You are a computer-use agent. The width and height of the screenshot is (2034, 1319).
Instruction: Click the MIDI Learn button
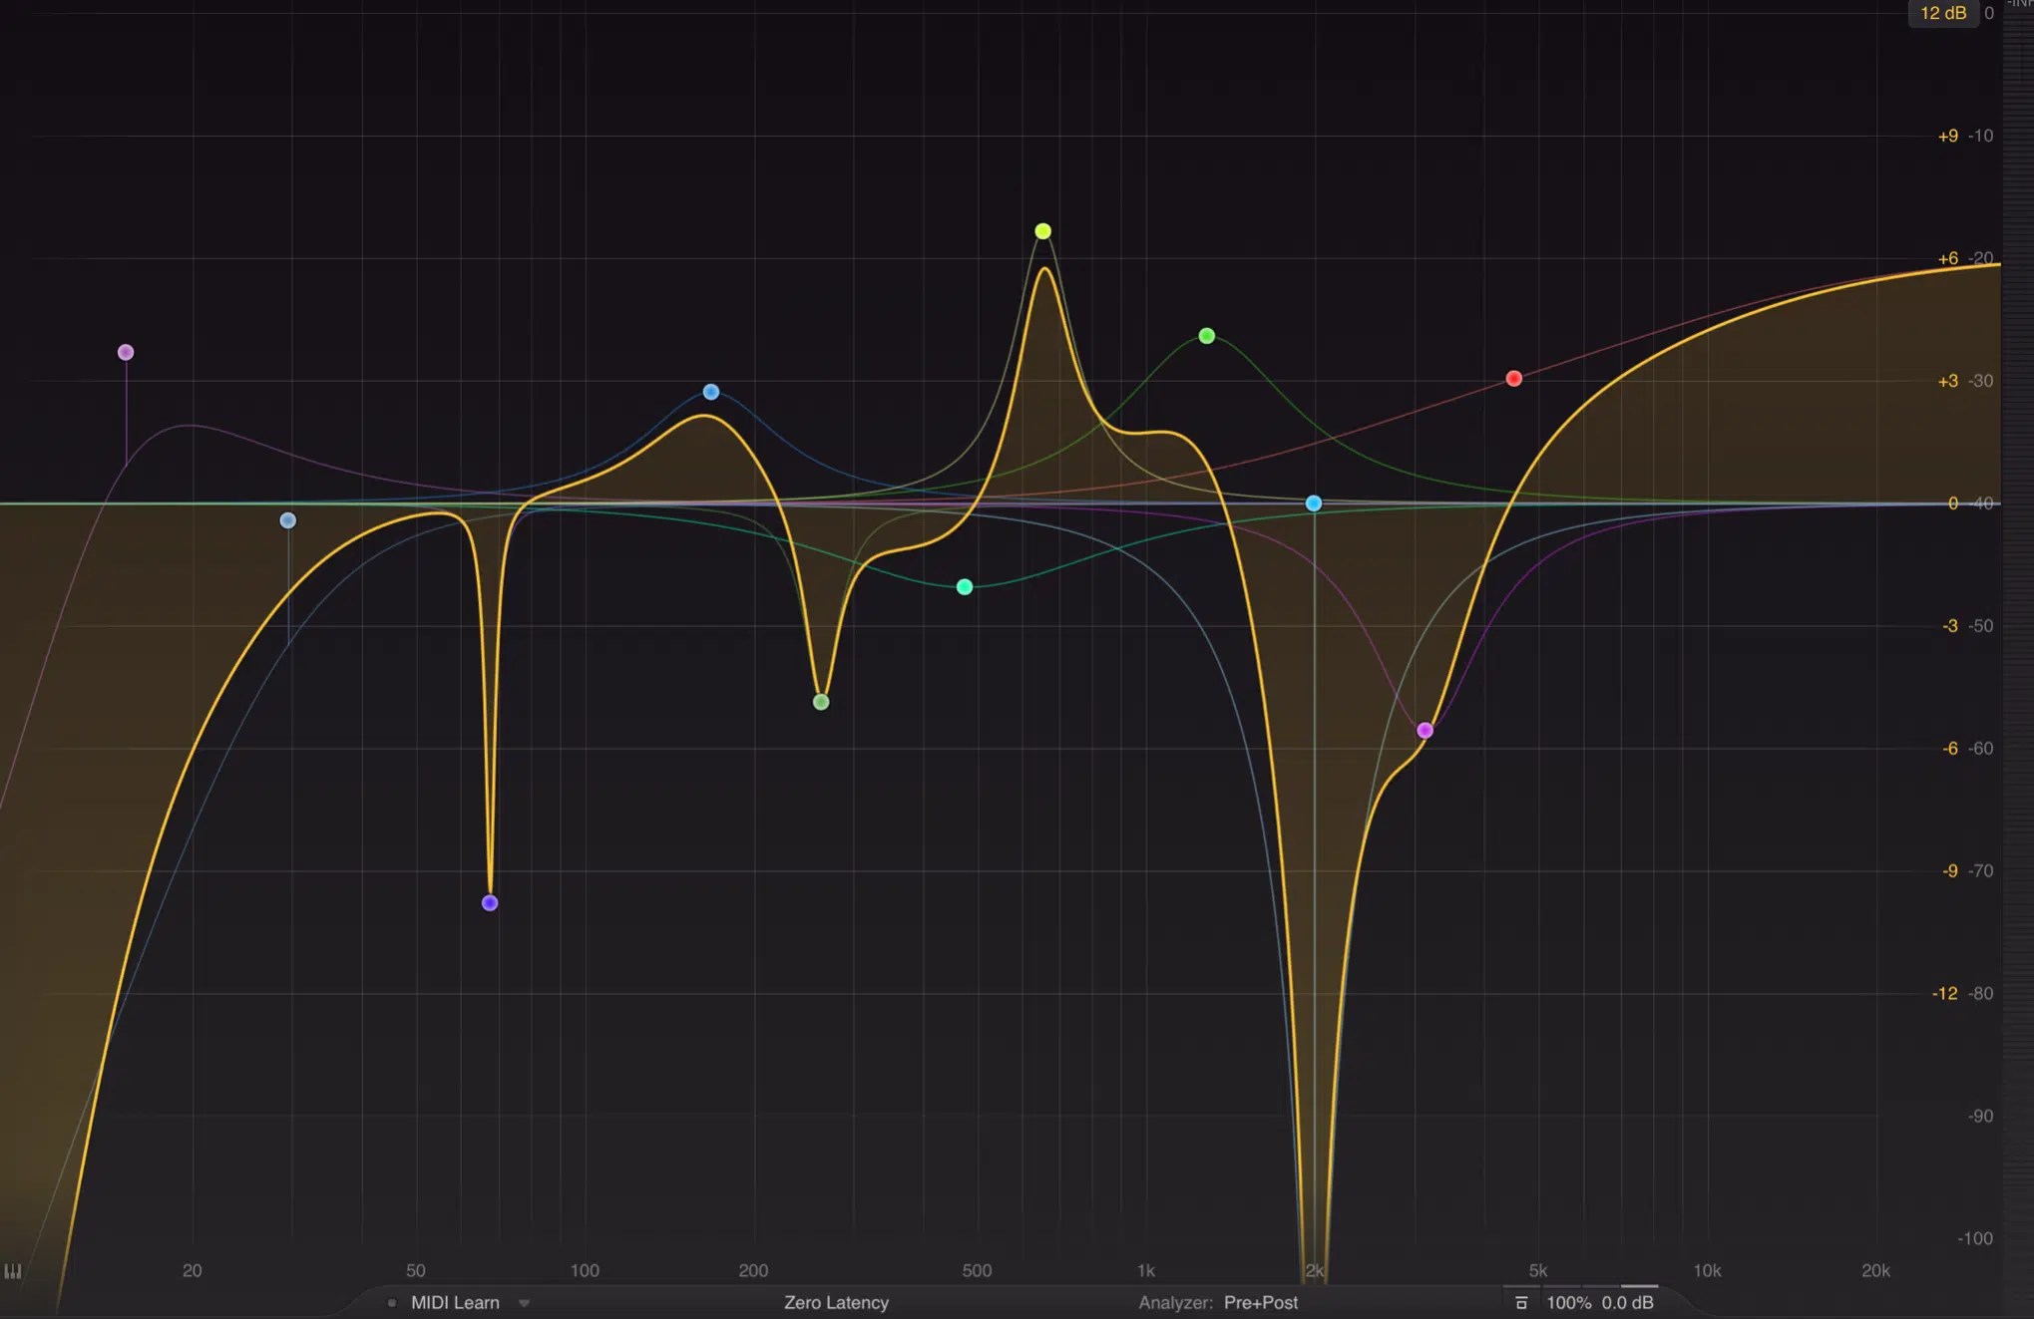coord(454,1302)
